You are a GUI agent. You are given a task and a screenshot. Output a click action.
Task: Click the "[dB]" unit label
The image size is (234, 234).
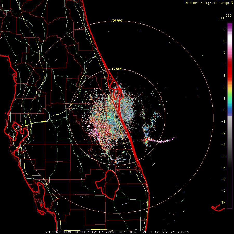(222, 18)
